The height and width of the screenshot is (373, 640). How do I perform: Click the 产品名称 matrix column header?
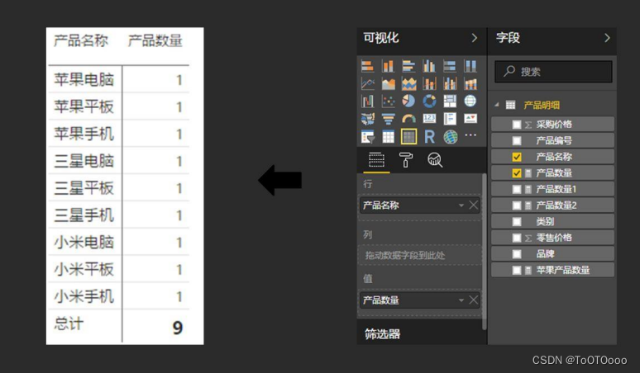point(81,40)
